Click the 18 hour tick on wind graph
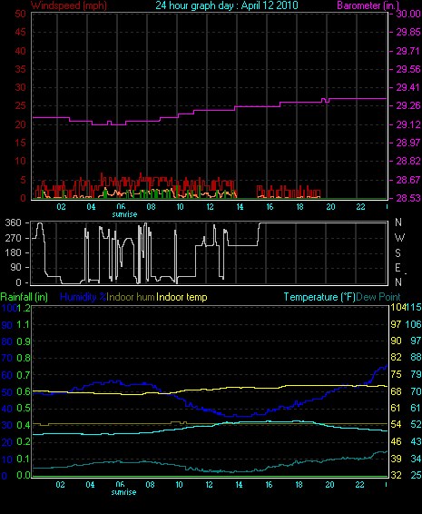 tap(299, 207)
